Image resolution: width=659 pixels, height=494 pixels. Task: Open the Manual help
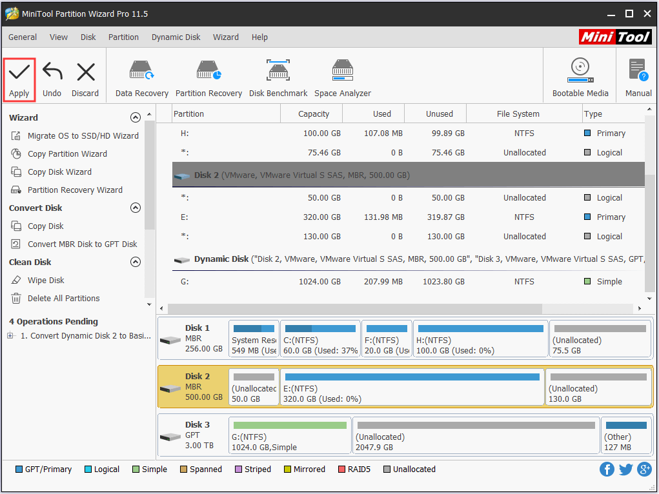pyautogui.click(x=638, y=78)
